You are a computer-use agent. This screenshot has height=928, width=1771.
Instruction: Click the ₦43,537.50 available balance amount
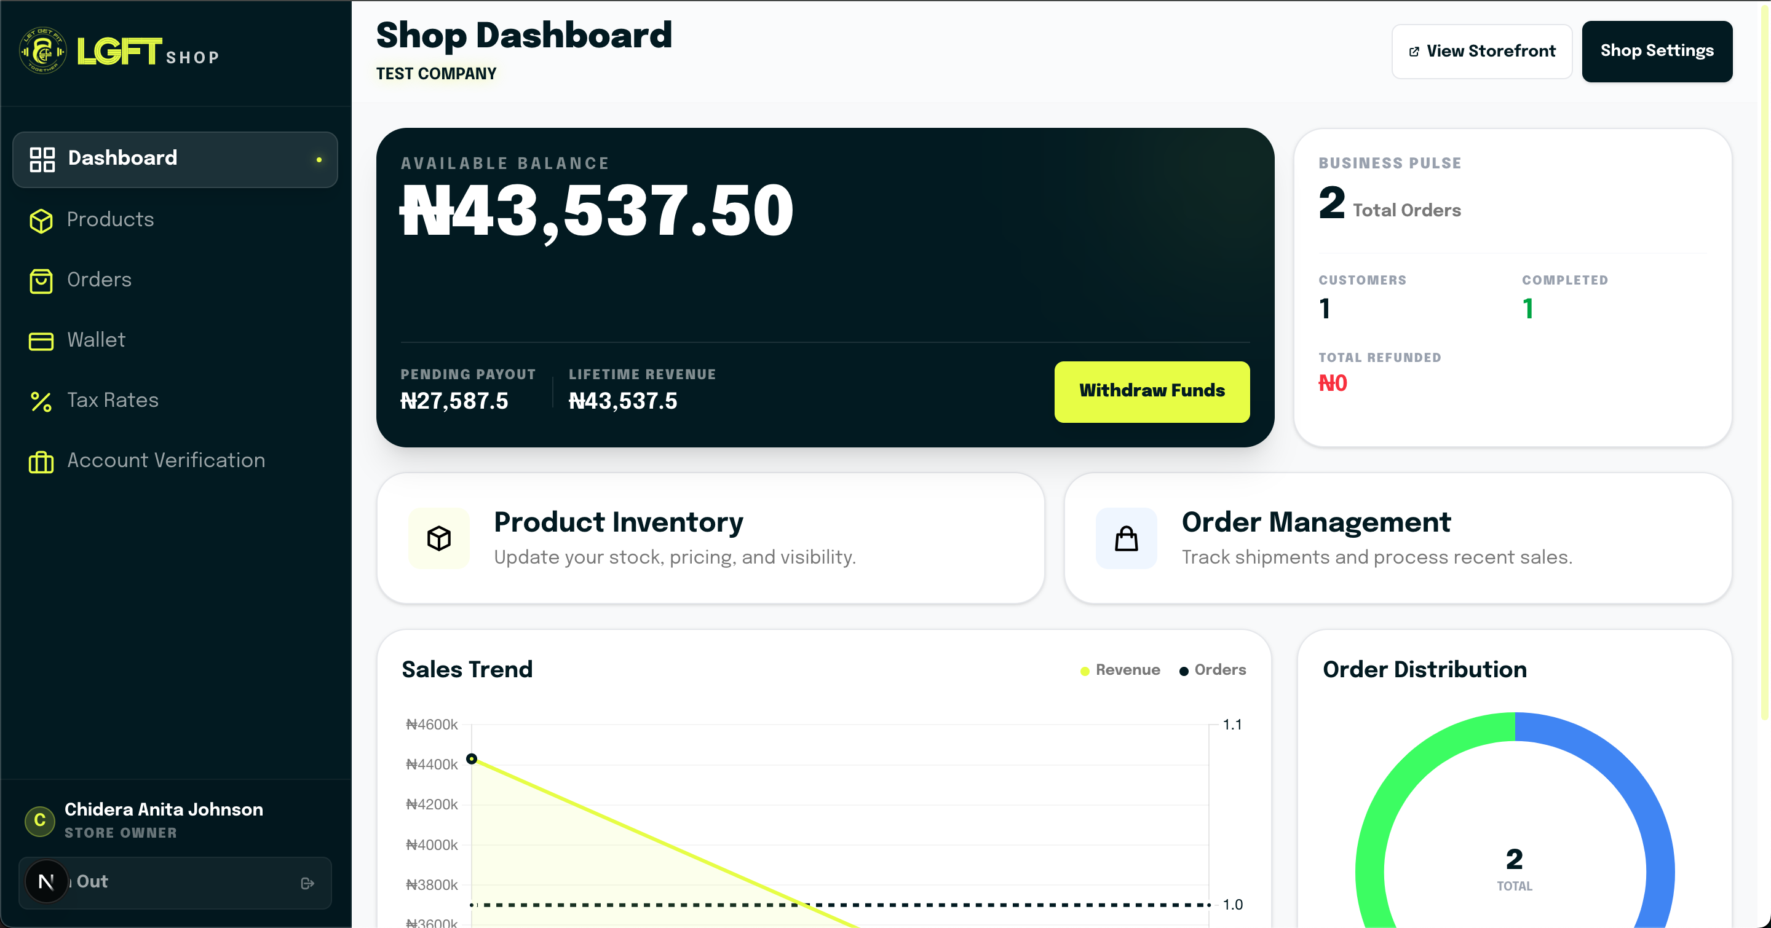tap(596, 211)
